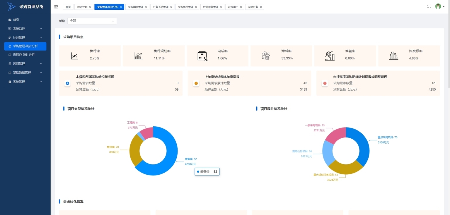Switch to the 合同信息管理 tab

pyautogui.click(x=211, y=7)
